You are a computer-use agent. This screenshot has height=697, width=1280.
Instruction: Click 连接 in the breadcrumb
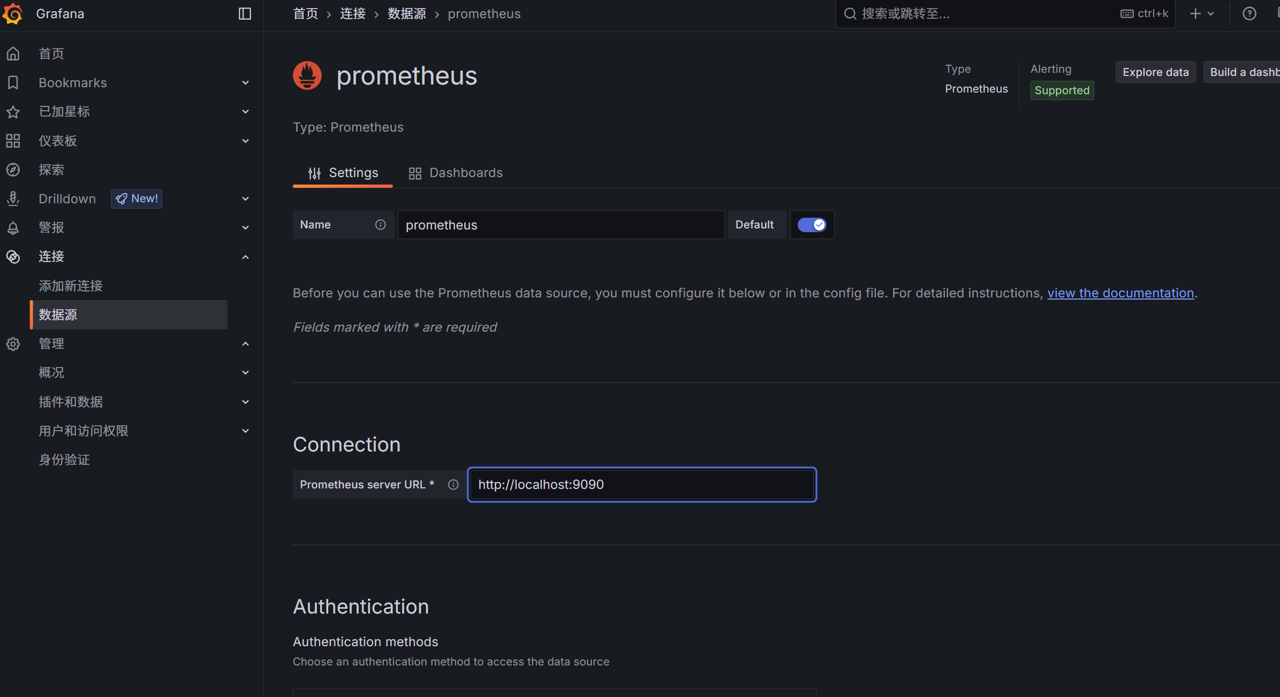point(353,14)
